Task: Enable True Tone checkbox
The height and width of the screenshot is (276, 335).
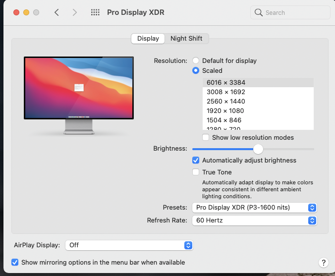Action: click(x=195, y=172)
